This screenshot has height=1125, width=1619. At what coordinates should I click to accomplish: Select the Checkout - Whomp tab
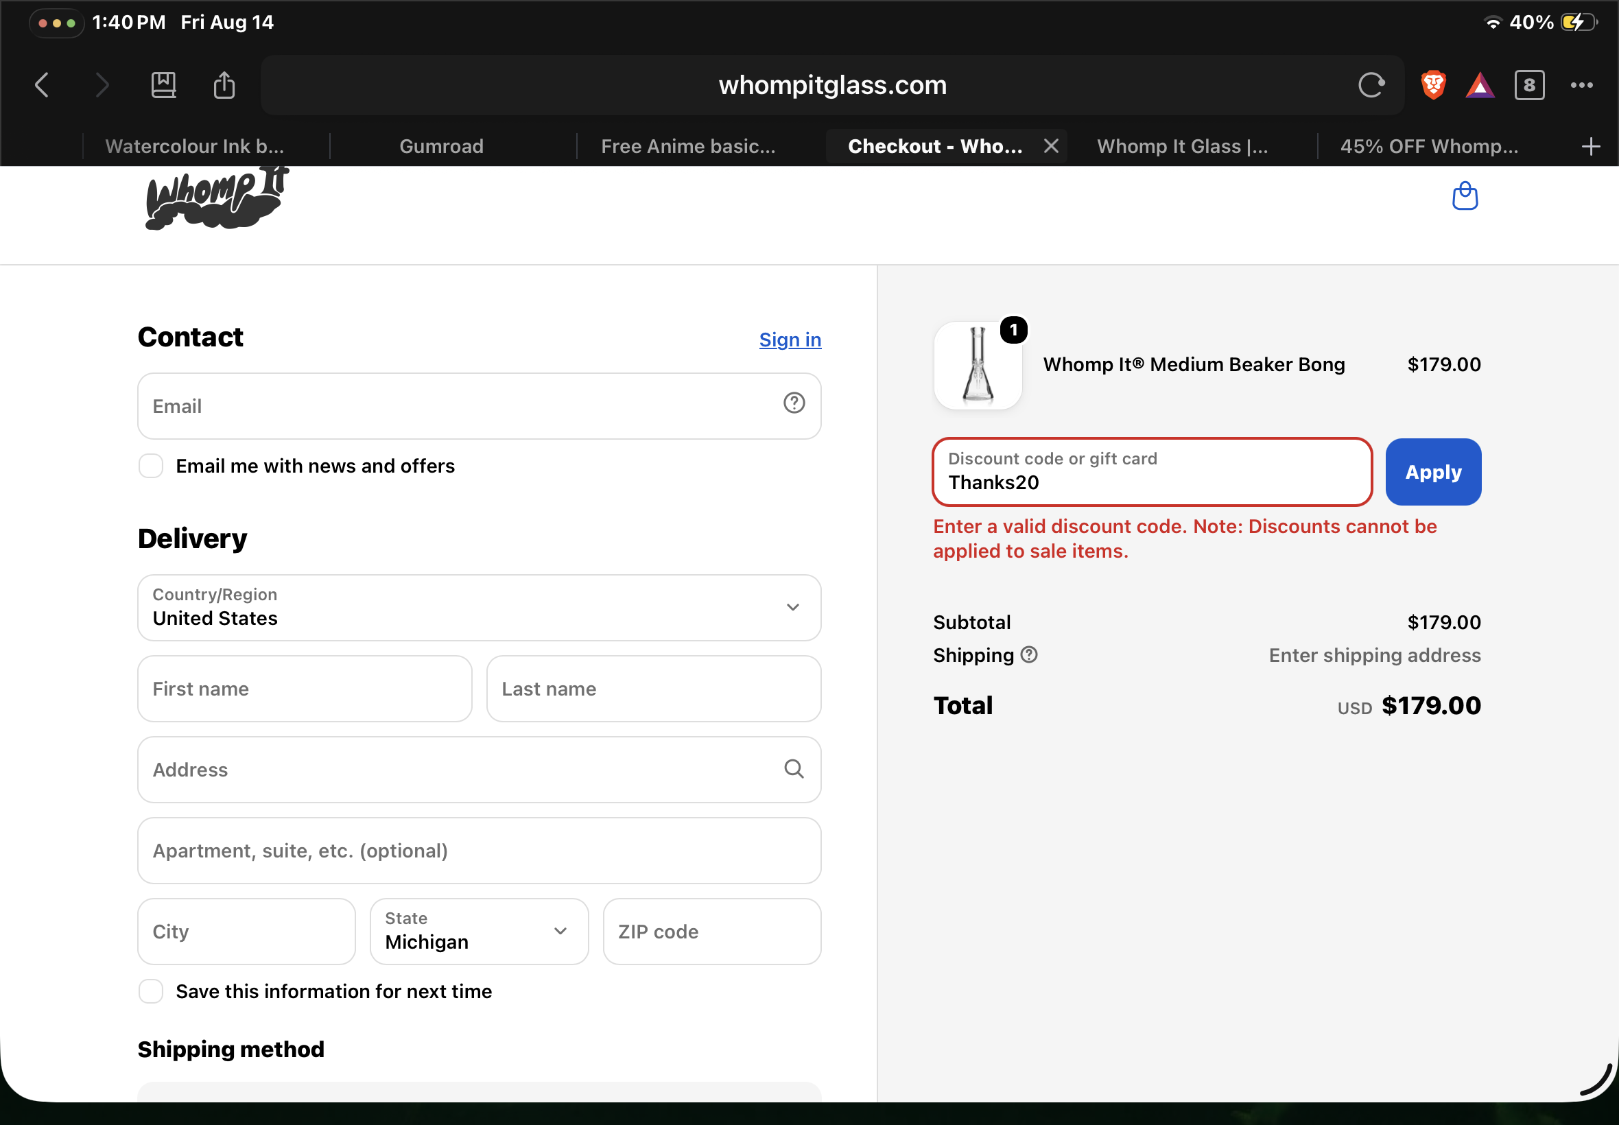click(x=934, y=146)
